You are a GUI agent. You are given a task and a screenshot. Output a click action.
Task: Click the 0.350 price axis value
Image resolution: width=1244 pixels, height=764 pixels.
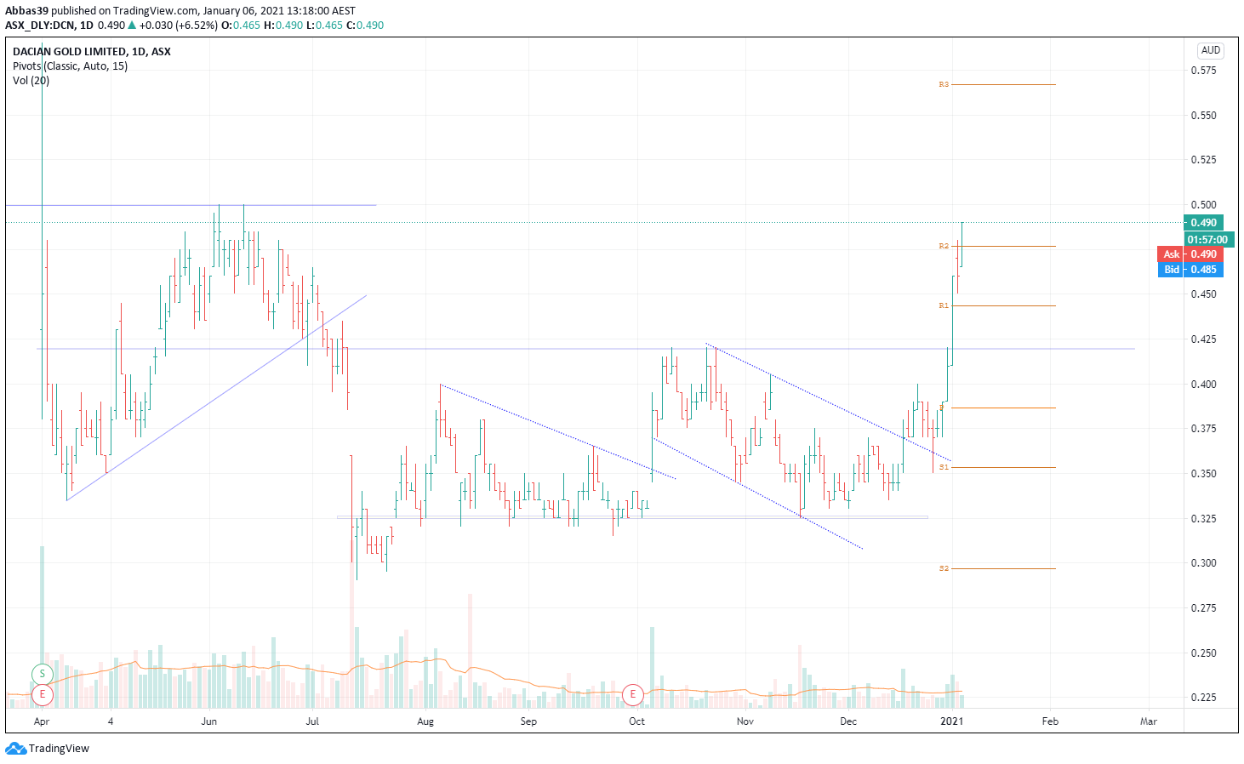point(1203,474)
